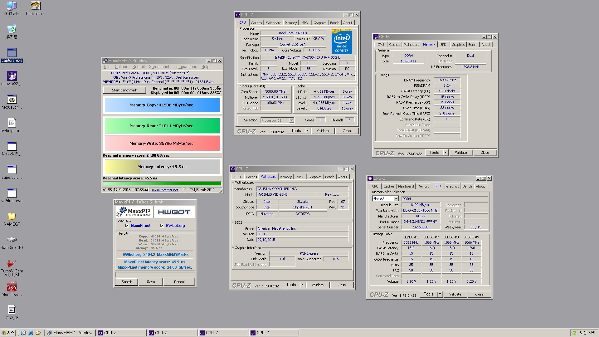Viewport: 599px width, 337px height.
Task: Expand Tools dropdown arrow in CPU tab window
Action: point(307,131)
